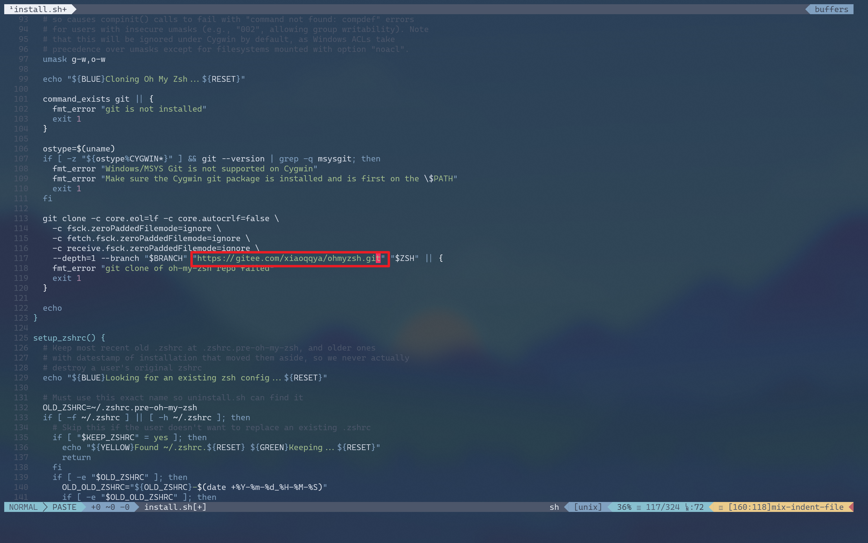
Task: Click the [unix] file format indicator
Action: tap(588, 507)
